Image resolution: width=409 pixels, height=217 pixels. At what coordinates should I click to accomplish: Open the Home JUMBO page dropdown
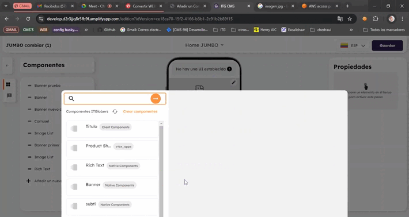coord(204,45)
